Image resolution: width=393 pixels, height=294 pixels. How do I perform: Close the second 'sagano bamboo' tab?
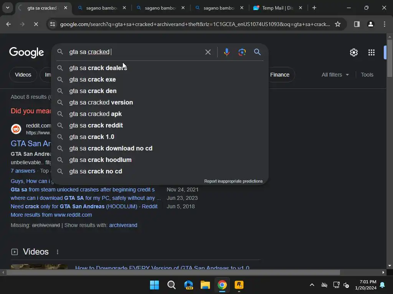(x=183, y=8)
